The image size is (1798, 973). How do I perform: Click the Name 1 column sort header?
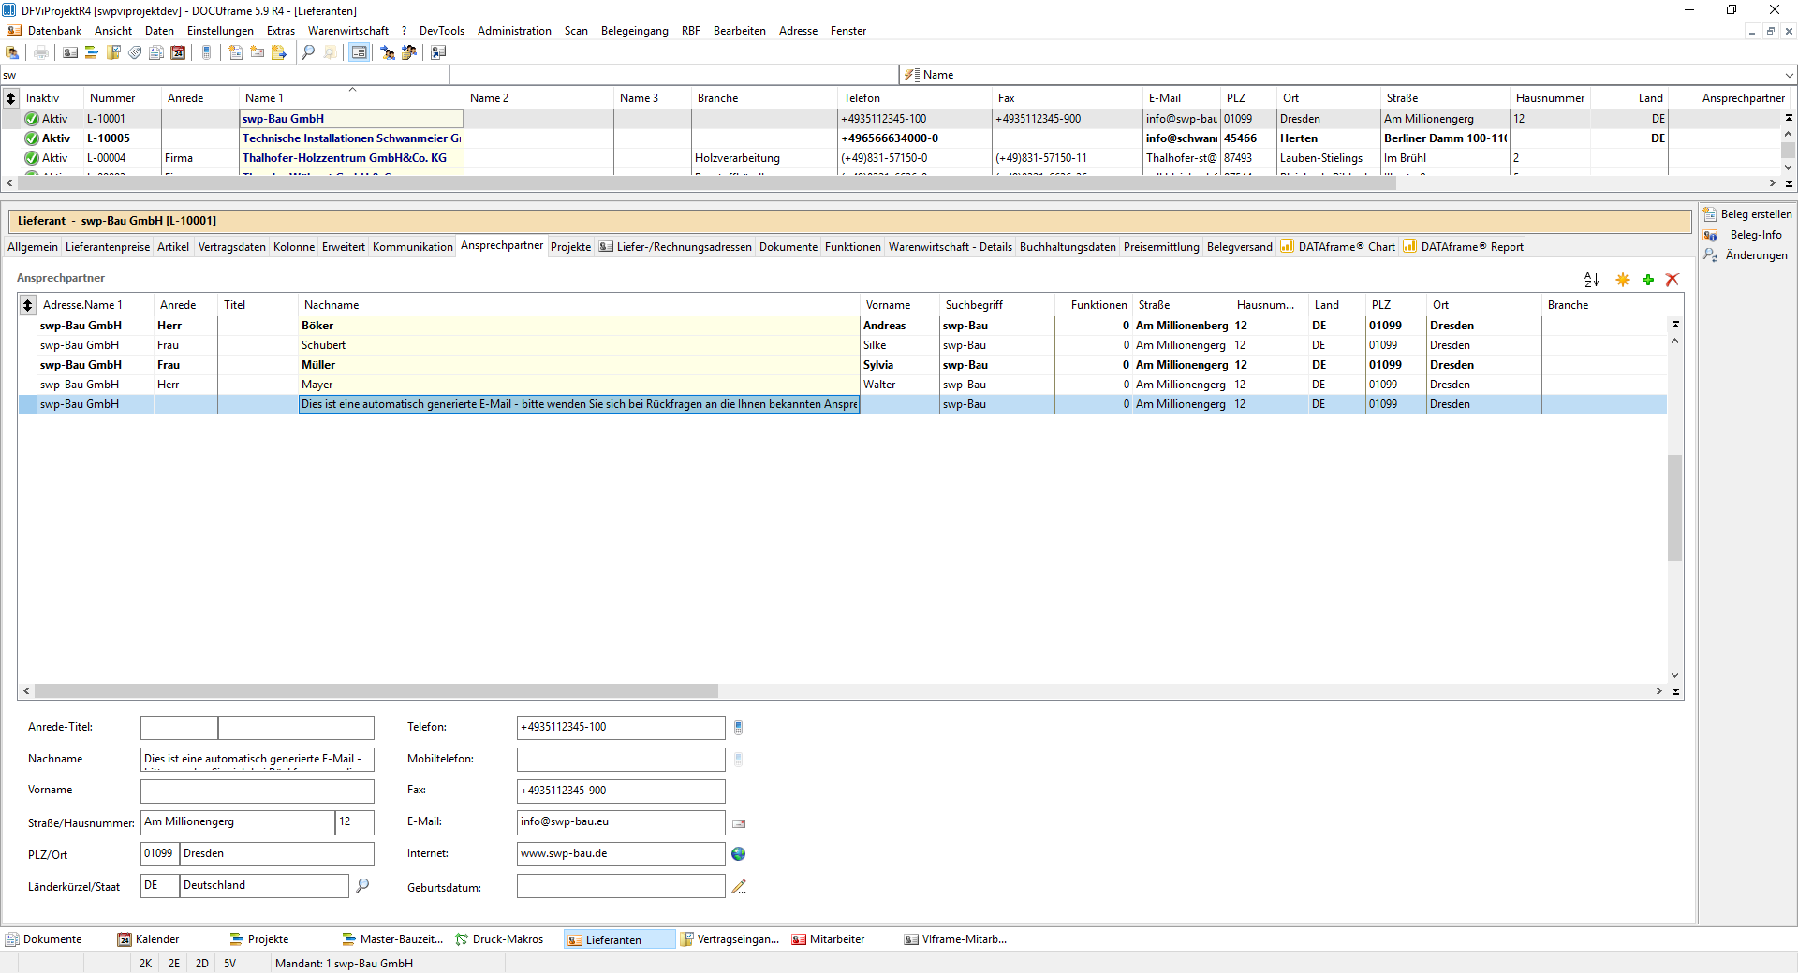tap(351, 98)
